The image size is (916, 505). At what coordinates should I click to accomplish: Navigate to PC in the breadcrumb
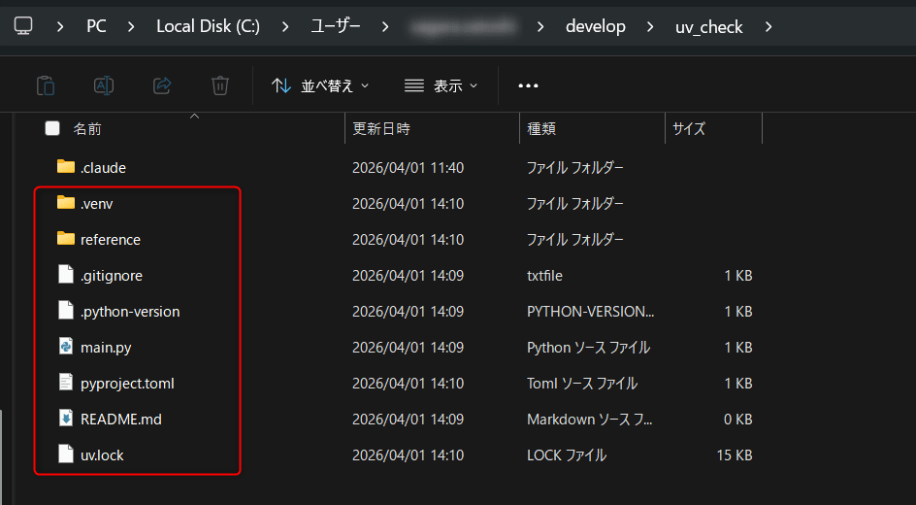(x=96, y=27)
